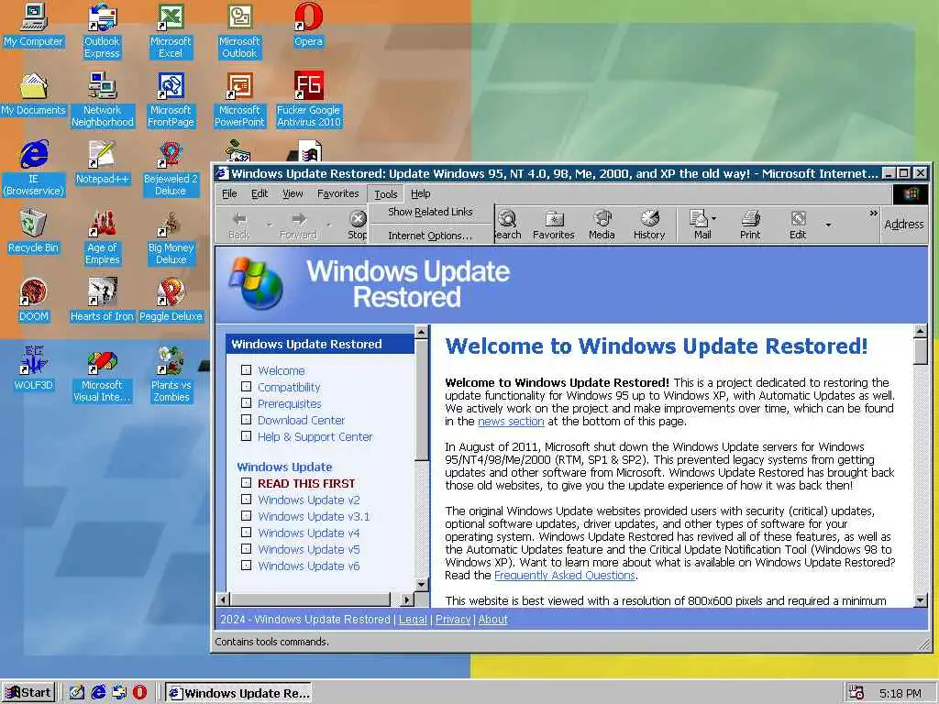Open Help & Support Center link
Image resolution: width=939 pixels, height=704 pixels.
pyautogui.click(x=315, y=437)
